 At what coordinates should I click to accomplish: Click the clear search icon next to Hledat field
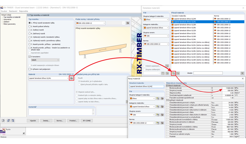pos(242,73)
